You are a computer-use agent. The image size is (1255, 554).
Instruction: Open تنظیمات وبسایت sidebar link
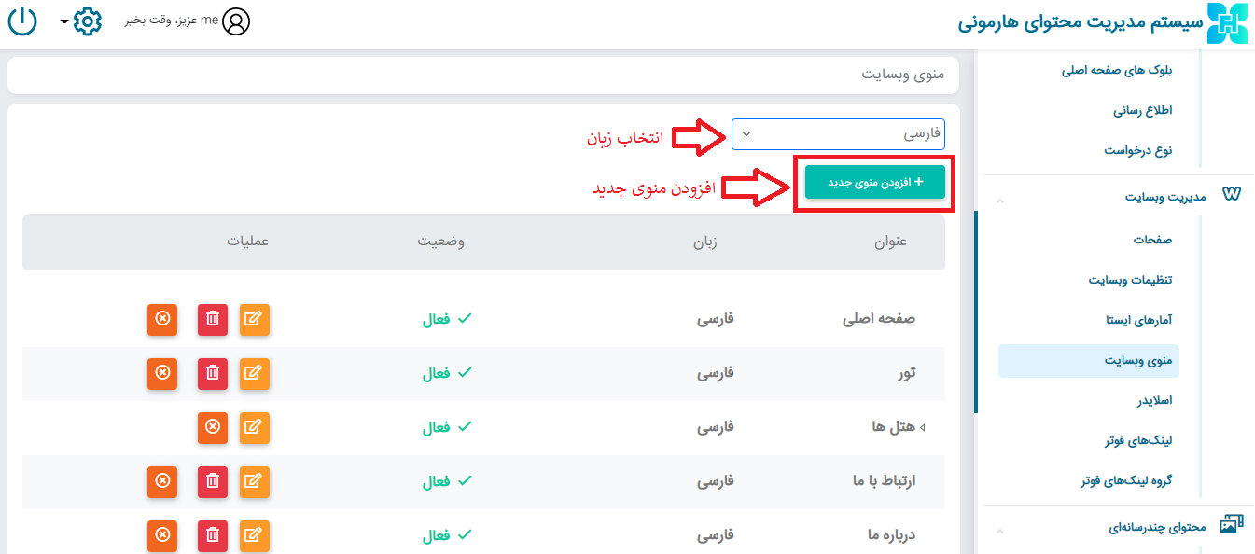tap(1130, 280)
